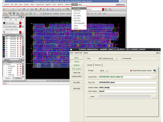Click the Rules button in Calibre sidebar

point(77,58)
